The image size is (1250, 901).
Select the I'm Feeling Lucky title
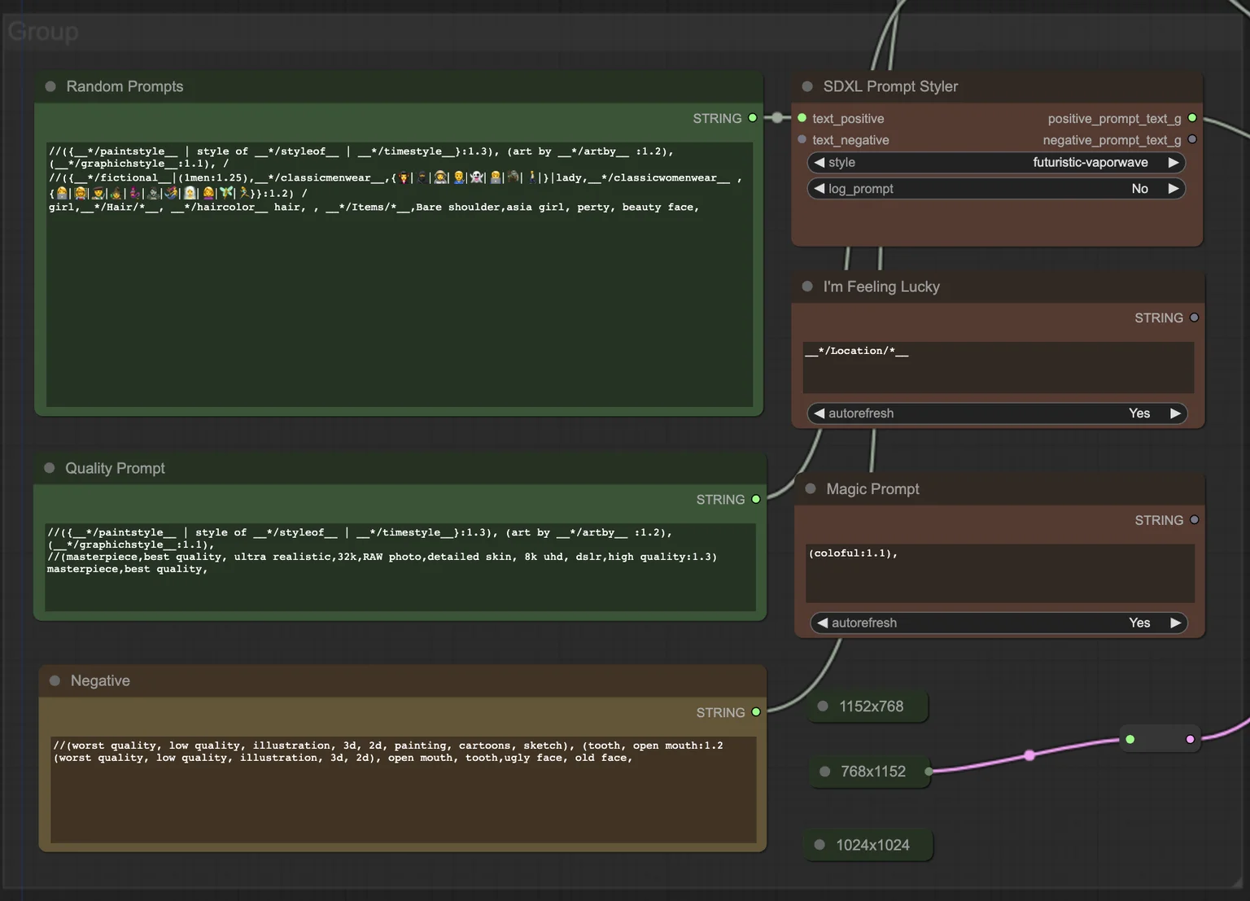[x=881, y=286]
